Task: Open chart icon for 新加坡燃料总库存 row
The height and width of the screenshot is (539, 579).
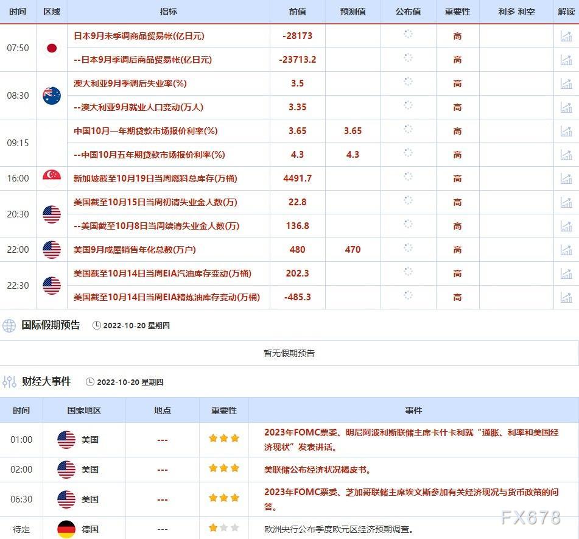Action: coord(566,178)
